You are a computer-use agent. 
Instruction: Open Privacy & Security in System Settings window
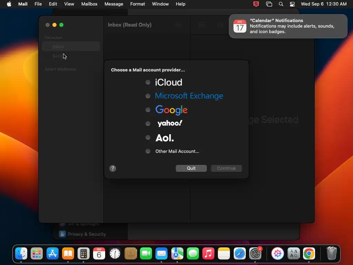click(x=87, y=234)
